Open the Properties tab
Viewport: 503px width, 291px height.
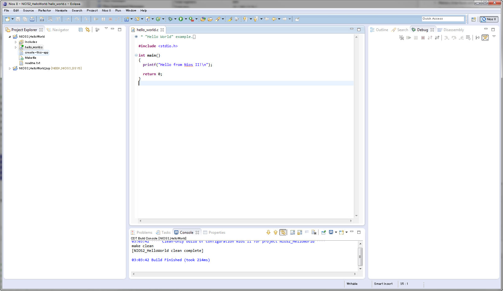pyautogui.click(x=214, y=233)
